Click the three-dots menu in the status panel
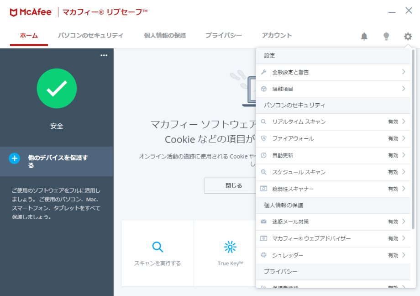Image resolution: width=420 pixels, height=296 pixels. 104,55
